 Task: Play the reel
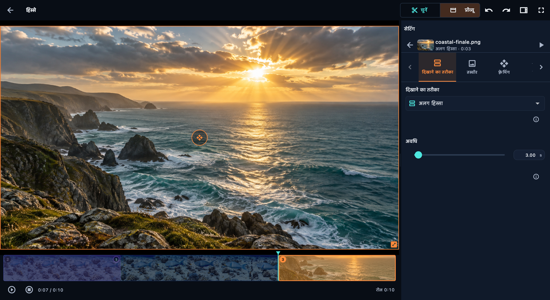[x=12, y=290]
